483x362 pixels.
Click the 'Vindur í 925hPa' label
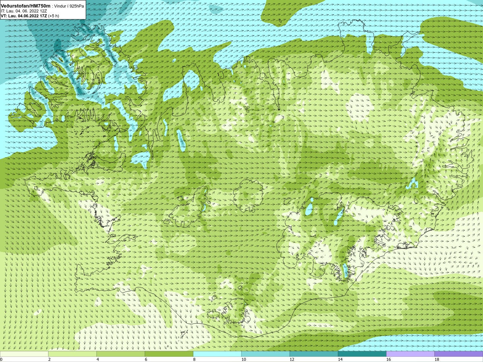pos(69,6)
